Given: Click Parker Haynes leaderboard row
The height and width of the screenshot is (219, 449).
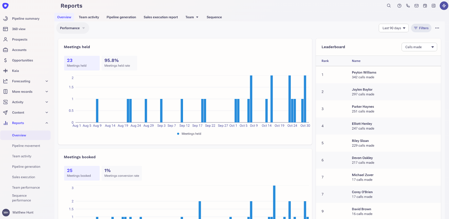Looking at the screenshot, I should point(378,109).
